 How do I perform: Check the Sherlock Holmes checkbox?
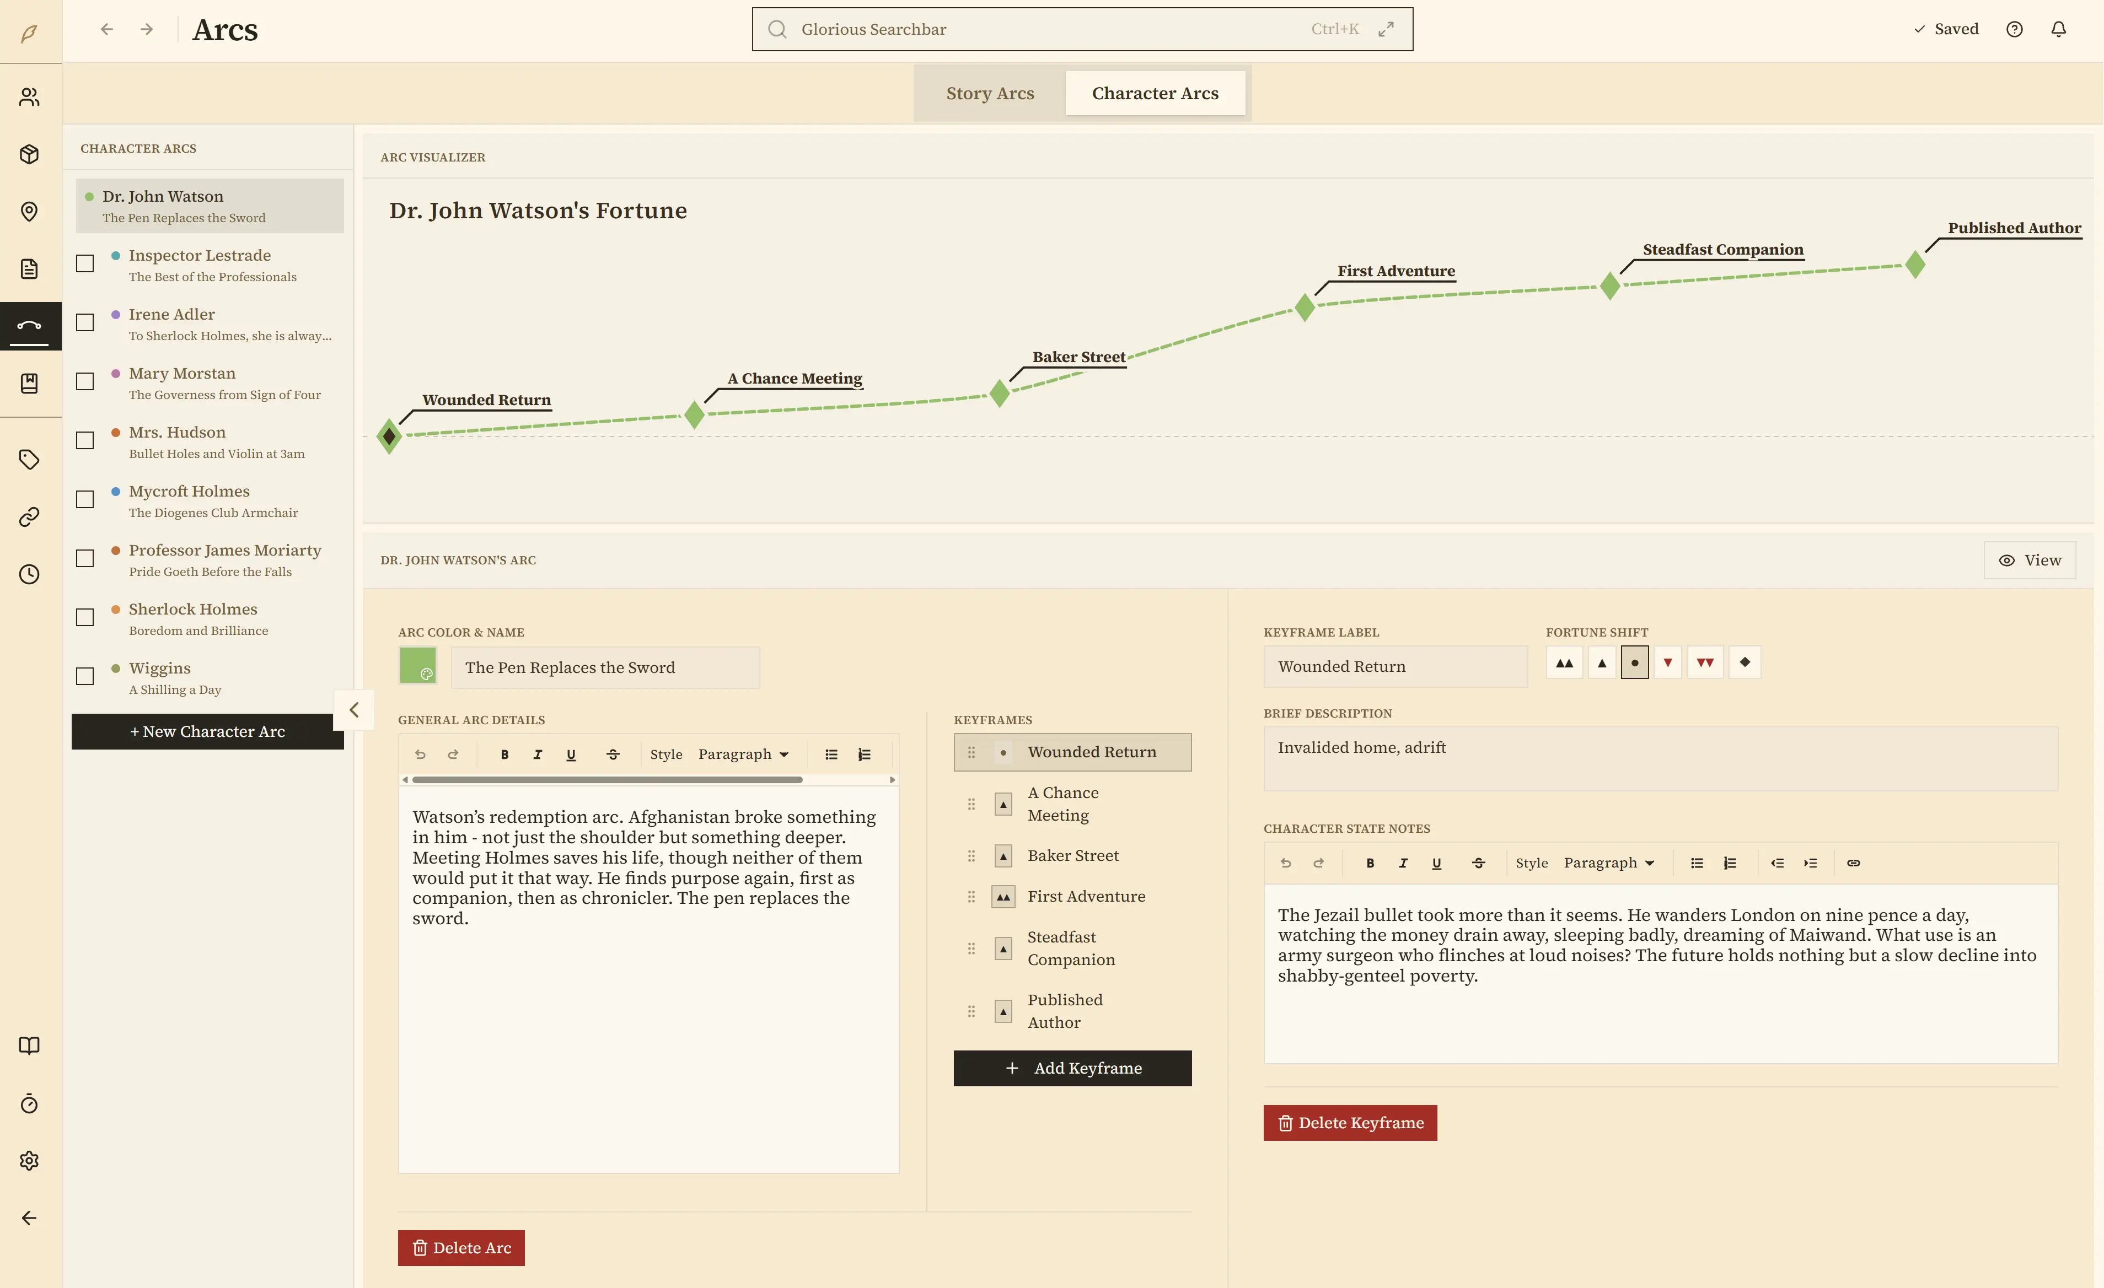84,617
